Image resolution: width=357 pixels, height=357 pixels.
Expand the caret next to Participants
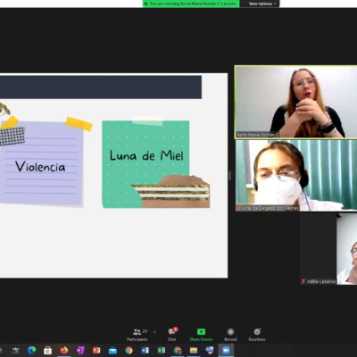point(154,332)
